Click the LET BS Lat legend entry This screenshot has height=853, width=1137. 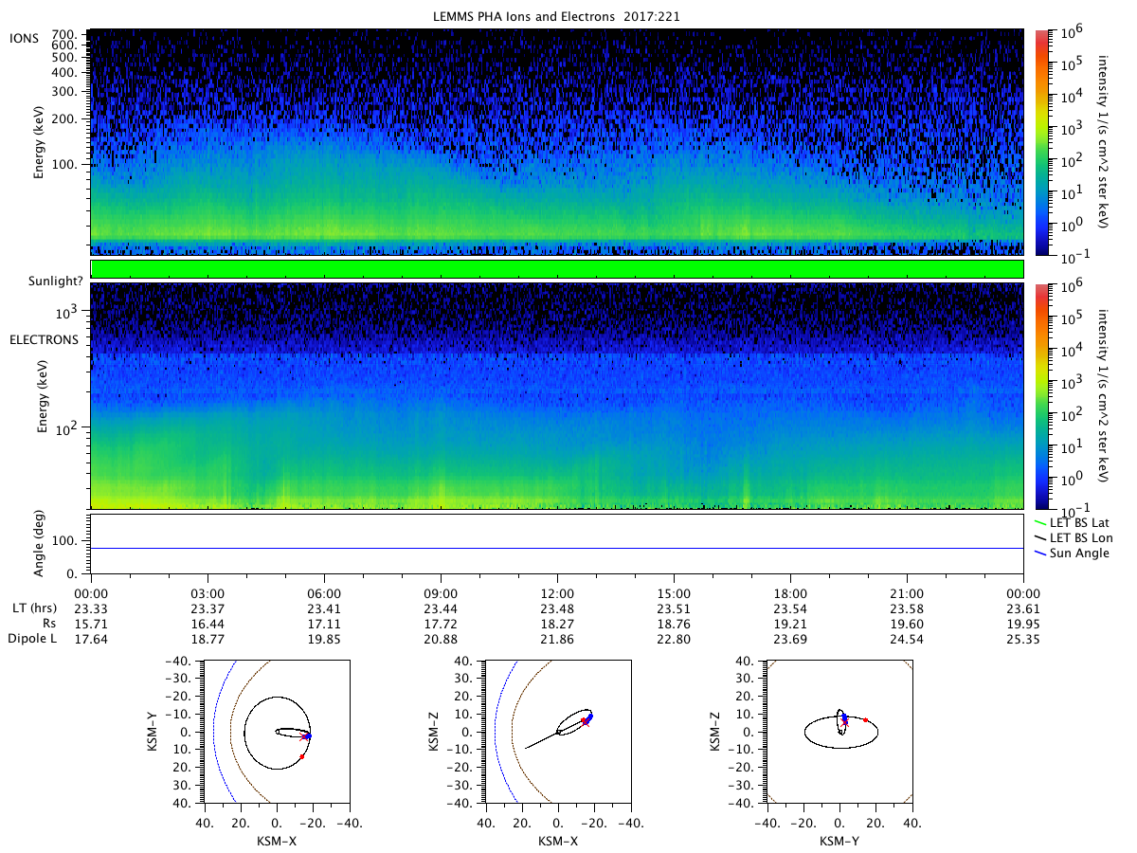coord(1085,522)
